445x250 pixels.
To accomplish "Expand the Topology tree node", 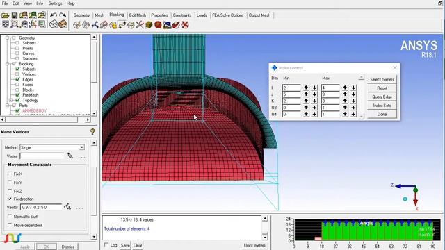I will 11,100.
